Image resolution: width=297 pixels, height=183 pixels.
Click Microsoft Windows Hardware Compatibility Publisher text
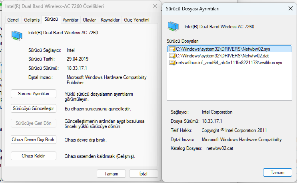coord(107,80)
